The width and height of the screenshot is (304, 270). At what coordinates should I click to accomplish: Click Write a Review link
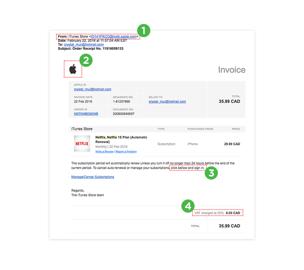pyautogui.click(x=104, y=152)
